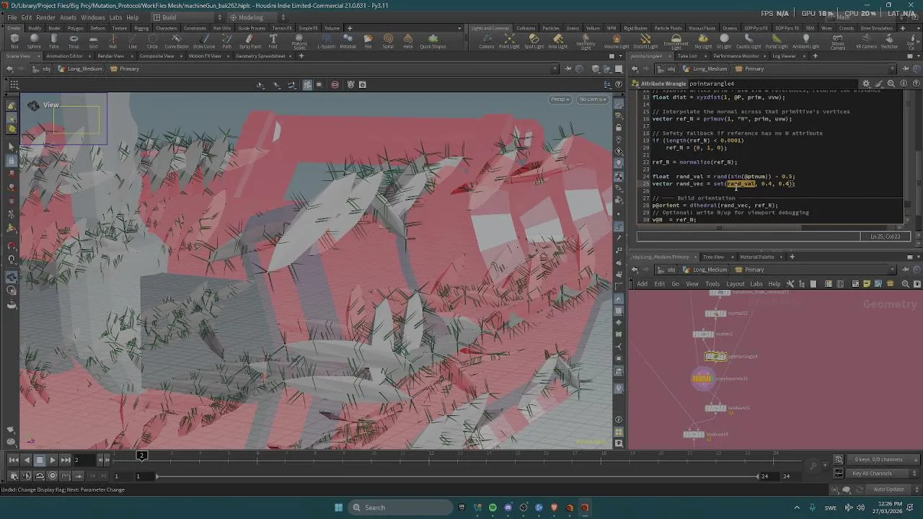Image resolution: width=923 pixels, height=519 pixels.
Task: Select the scatter2 node
Action: click(x=703, y=334)
